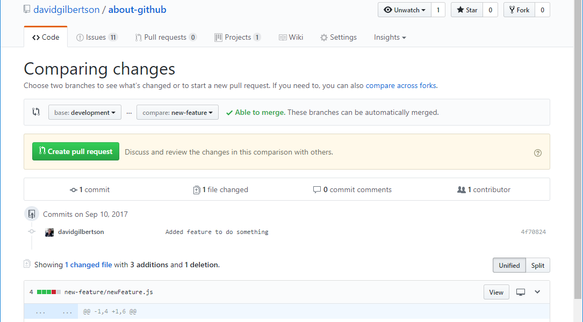Click the 1 contributor summary
583x322 pixels.
(484, 190)
